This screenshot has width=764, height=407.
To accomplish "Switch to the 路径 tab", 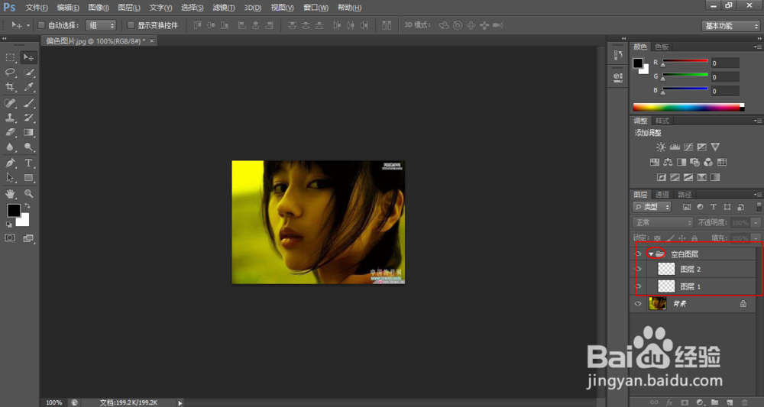I will tap(685, 194).
